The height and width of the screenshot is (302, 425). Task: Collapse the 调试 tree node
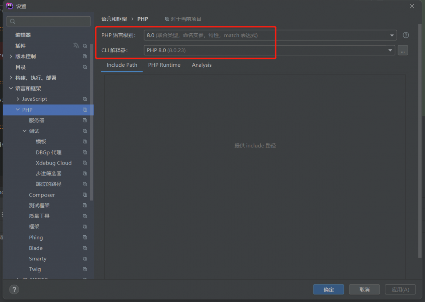coord(24,131)
